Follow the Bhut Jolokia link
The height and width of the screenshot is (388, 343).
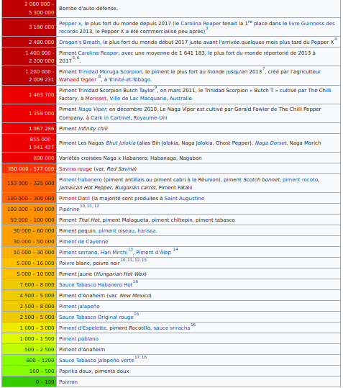pos(121,143)
